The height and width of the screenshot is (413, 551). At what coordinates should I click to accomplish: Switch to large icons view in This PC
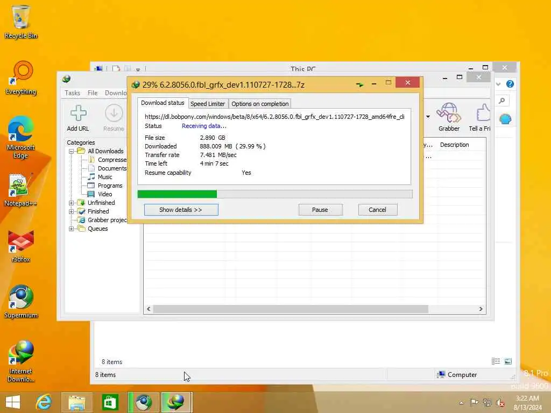tap(508, 361)
